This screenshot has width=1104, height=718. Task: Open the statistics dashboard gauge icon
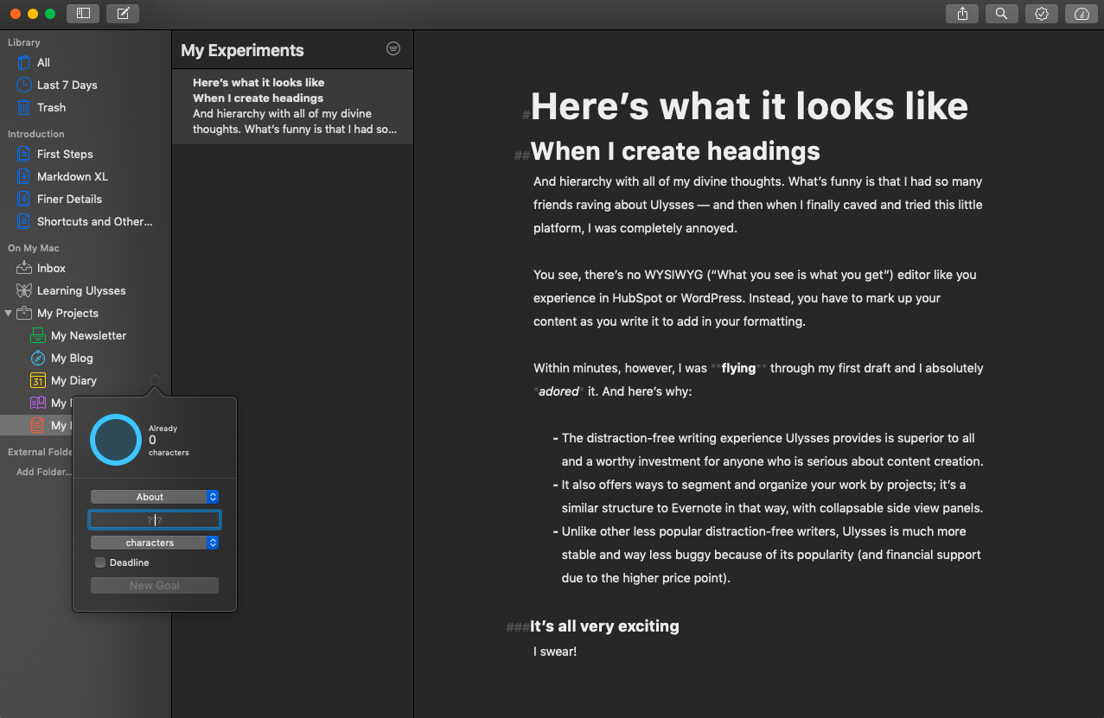tap(1081, 13)
